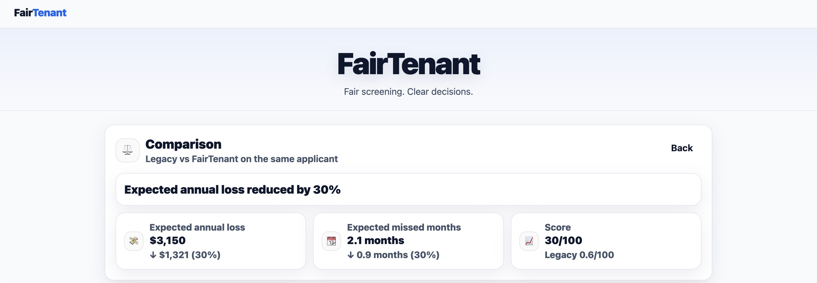The image size is (817, 283).
Task: Click the large FairTenant hero title
Action: click(x=408, y=64)
